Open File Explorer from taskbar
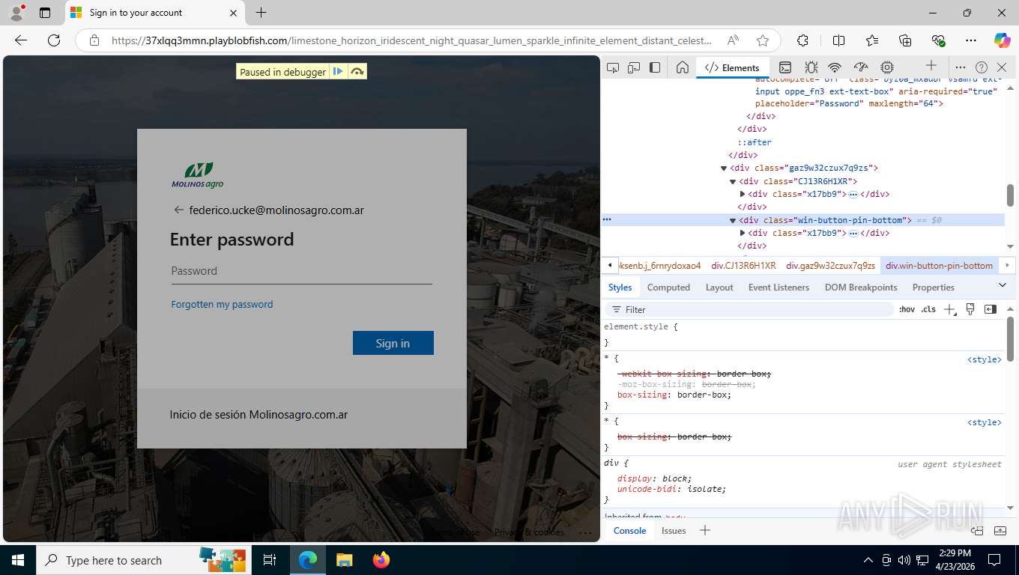Screen dimensions: 1019x575 344,560
